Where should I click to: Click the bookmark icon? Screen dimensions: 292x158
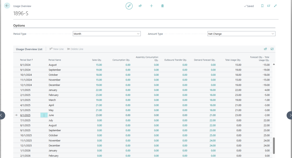pyautogui.click(x=262, y=6)
